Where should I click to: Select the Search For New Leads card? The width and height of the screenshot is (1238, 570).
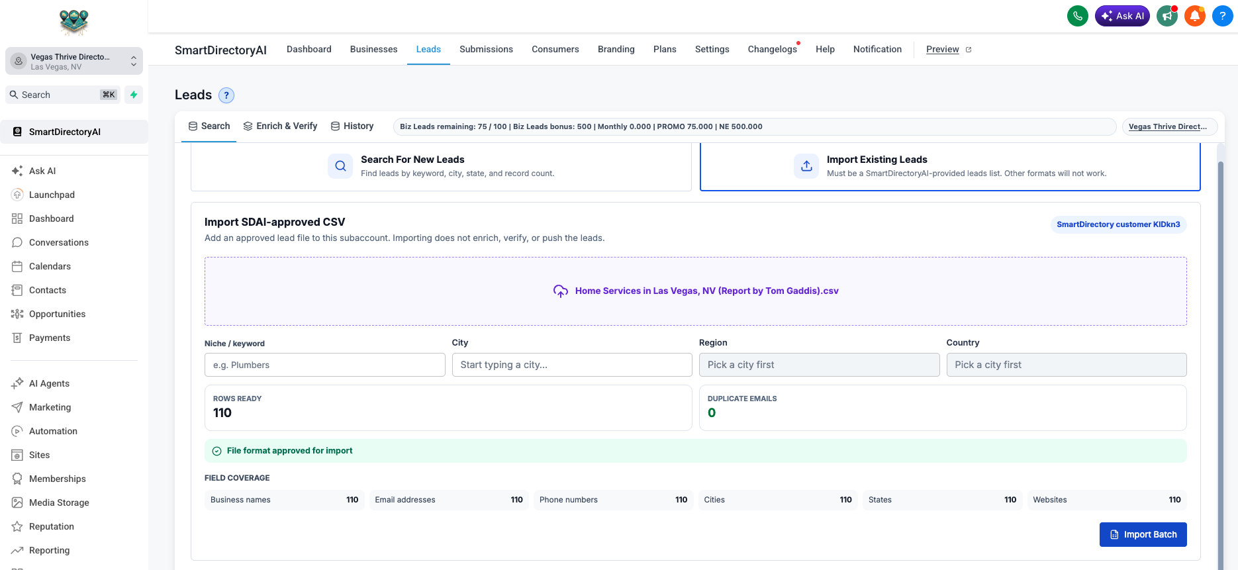click(441, 167)
